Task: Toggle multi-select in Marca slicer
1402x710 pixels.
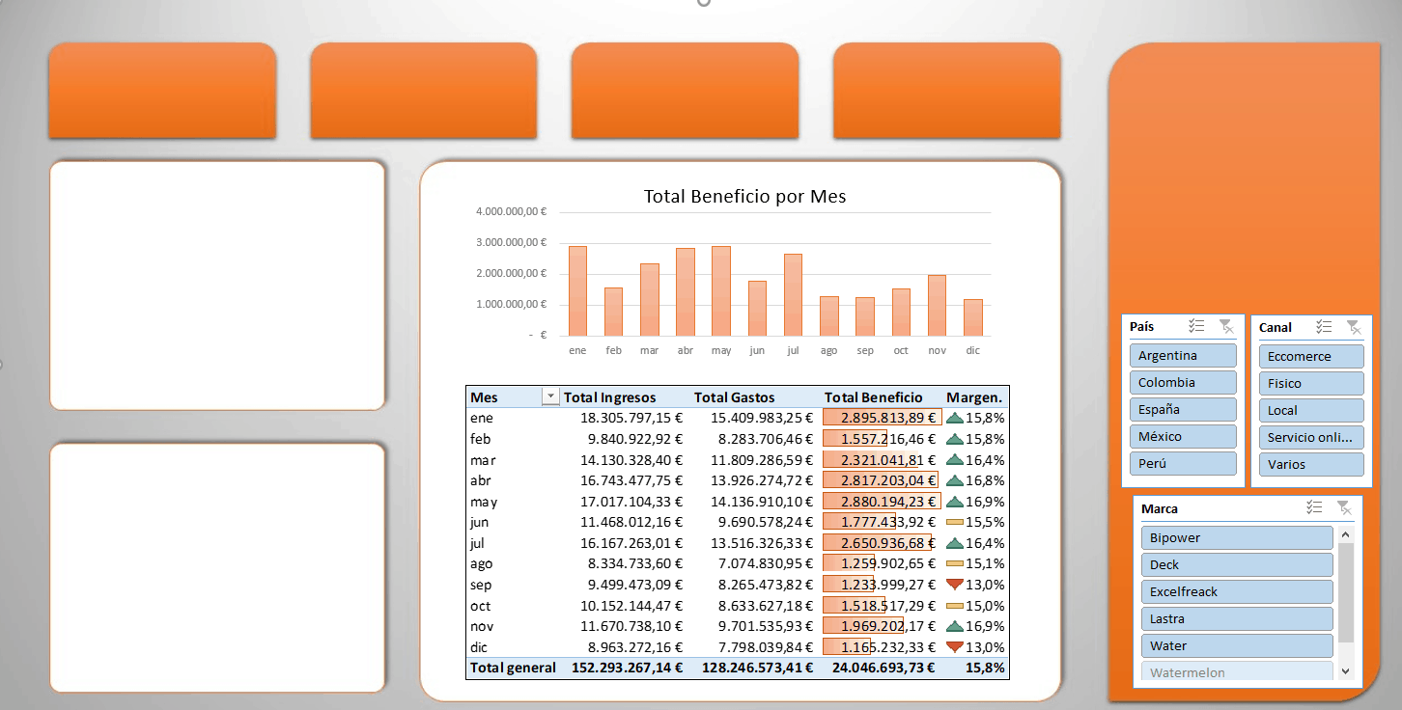Action: click(x=1314, y=507)
